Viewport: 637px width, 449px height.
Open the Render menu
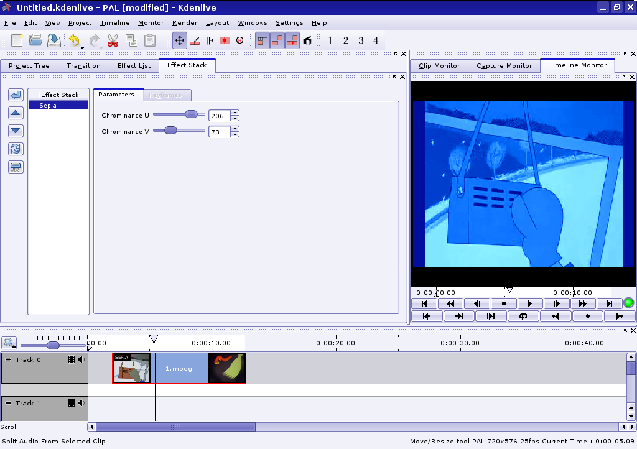click(x=184, y=23)
